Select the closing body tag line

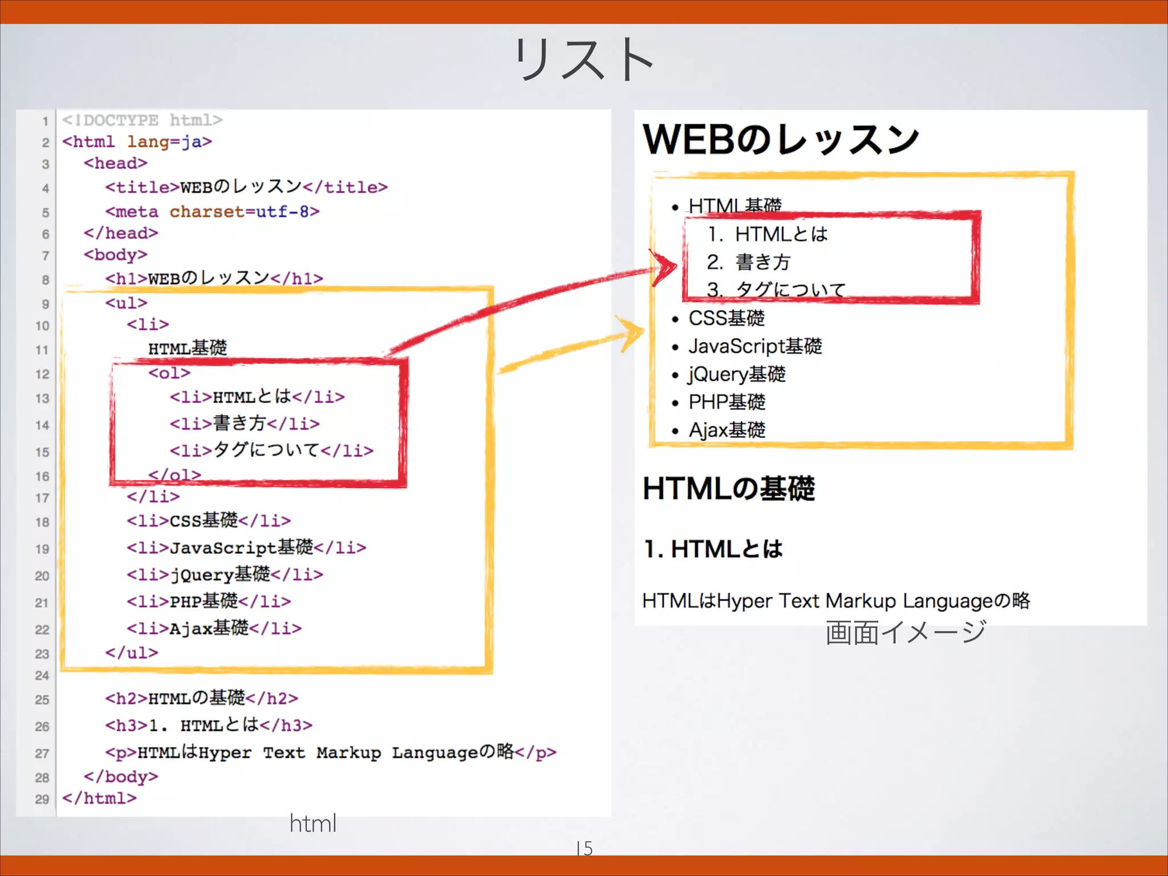point(121,777)
